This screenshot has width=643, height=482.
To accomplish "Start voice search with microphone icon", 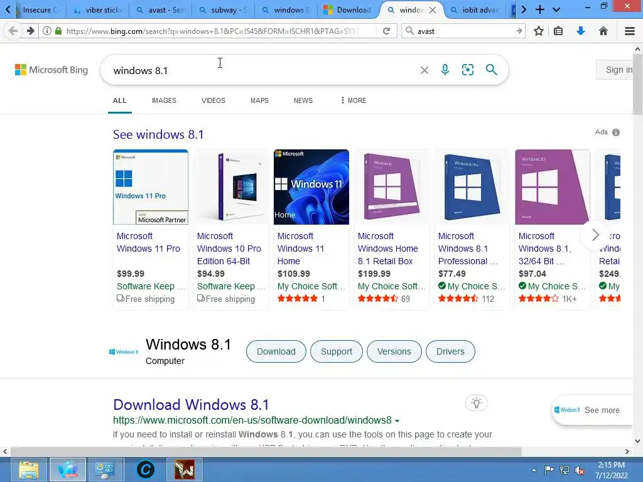I will tap(445, 70).
